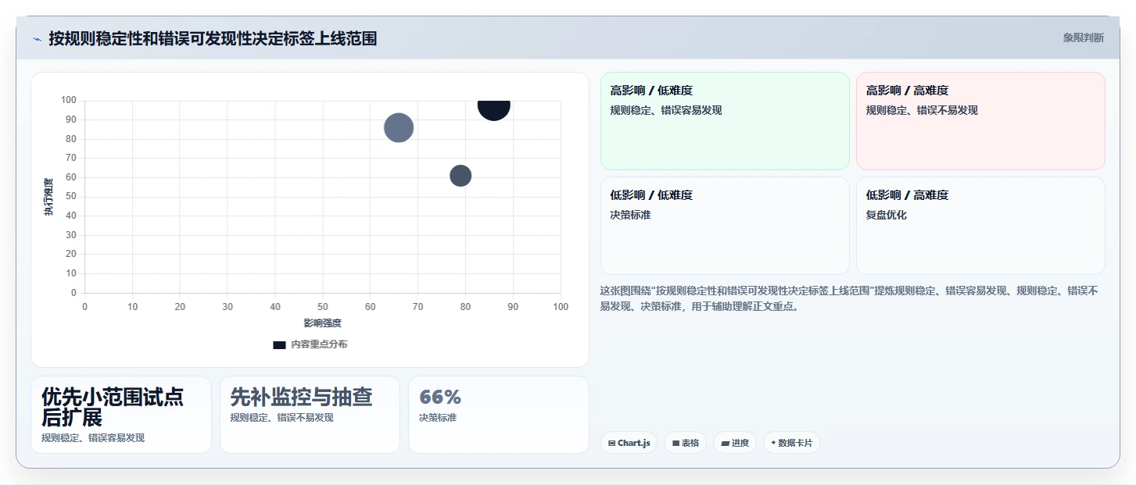Select the gray-blue bubble near x=66
The height and width of the screenshot is (485, 1136).
coord(399,128)
